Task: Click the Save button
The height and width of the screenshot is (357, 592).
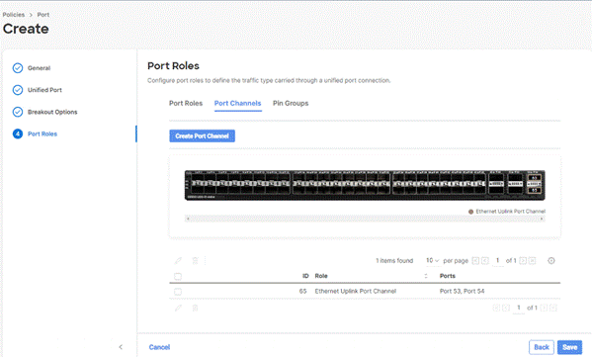Action: [x=569, y=347]
